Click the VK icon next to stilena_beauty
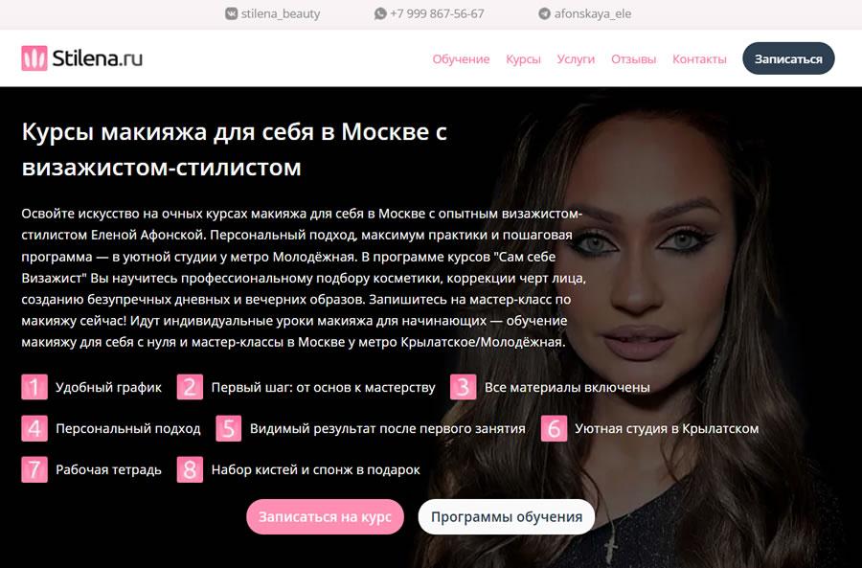Viewport: 862px width, 568px height. click(x=232, y=13)
